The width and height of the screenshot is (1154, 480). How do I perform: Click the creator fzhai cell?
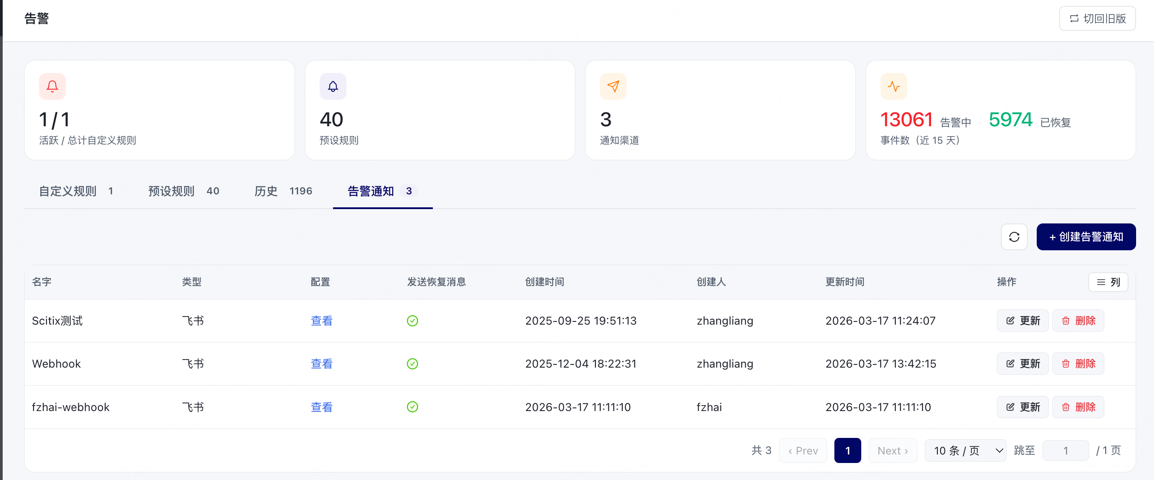click(x=709, y=407)
